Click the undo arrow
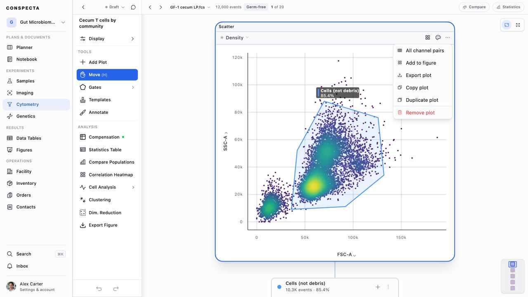Image resolution: width=528 pixels, height=297 pixels. 99,289
